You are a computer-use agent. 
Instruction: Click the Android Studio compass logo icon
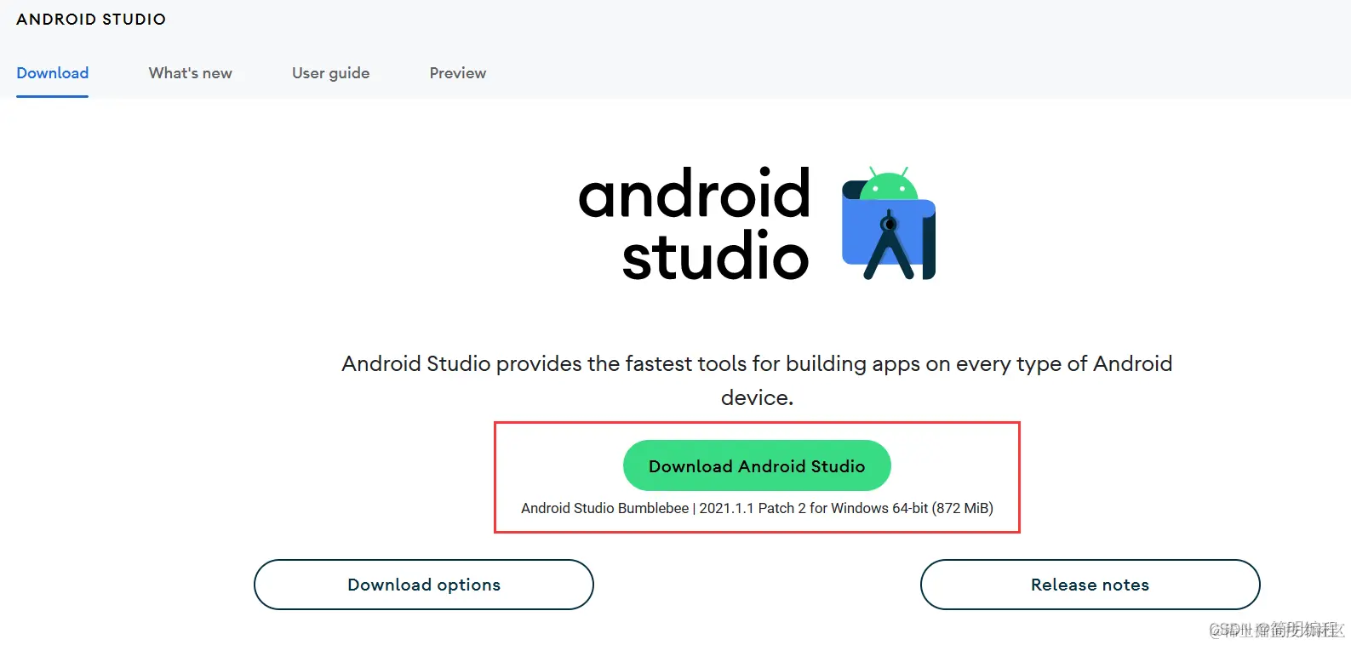[888, 223]
